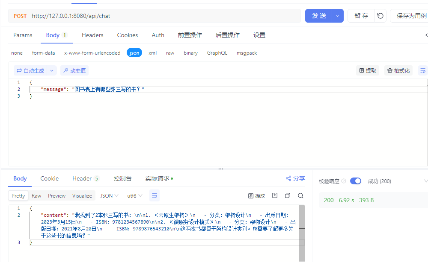
Task: Click the 暂存 stash button
Action: coord(361,16)
